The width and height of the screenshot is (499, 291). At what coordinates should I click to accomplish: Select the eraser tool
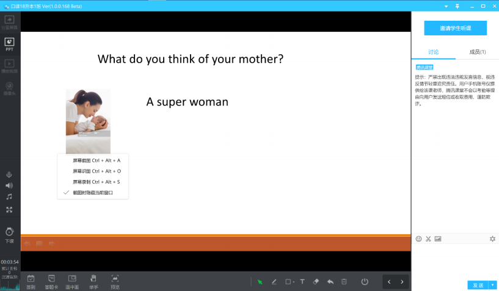click(316, 282)
